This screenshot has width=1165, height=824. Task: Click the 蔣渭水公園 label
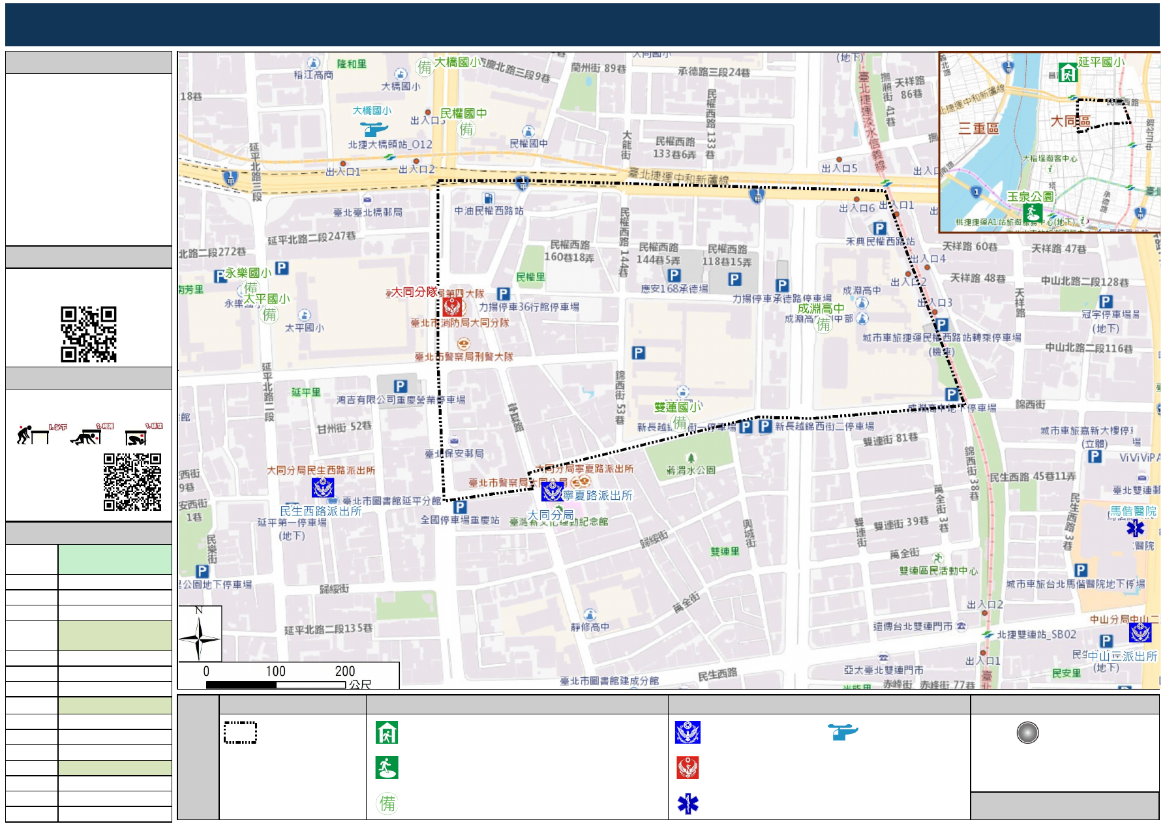pos(691,470)
